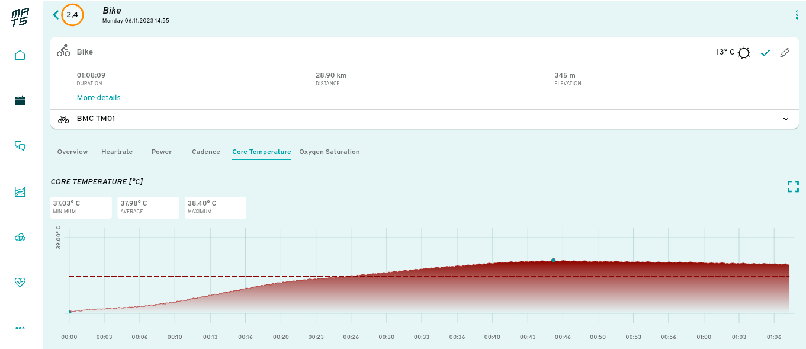Open the three-dot options menu top right
Screen dimensions: 806x349
[x=797, y=15]
